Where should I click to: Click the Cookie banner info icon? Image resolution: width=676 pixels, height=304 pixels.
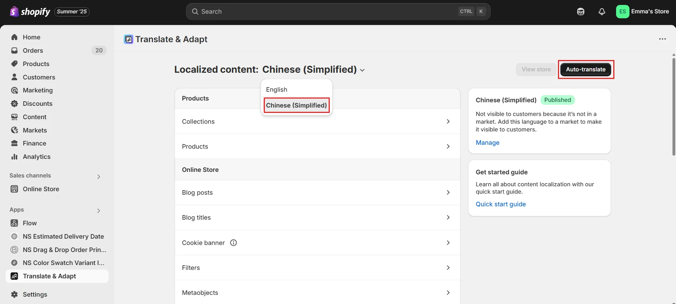(x=233, y=242)
